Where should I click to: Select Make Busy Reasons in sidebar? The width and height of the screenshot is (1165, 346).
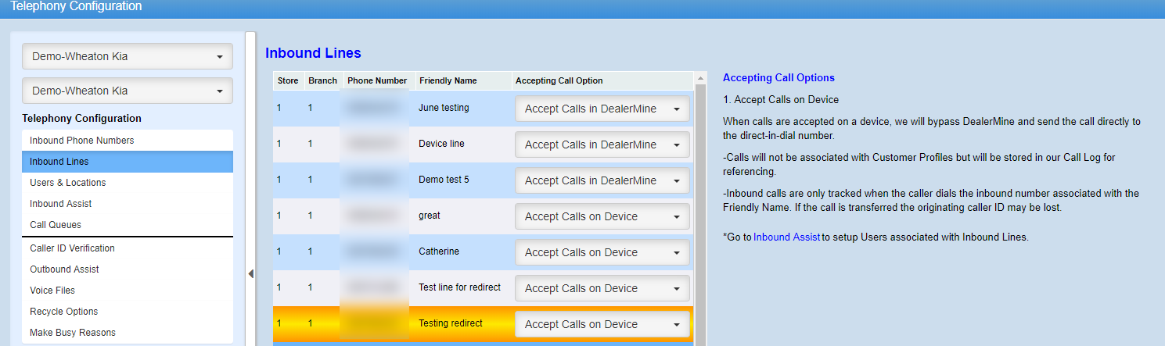pos(73,333)
